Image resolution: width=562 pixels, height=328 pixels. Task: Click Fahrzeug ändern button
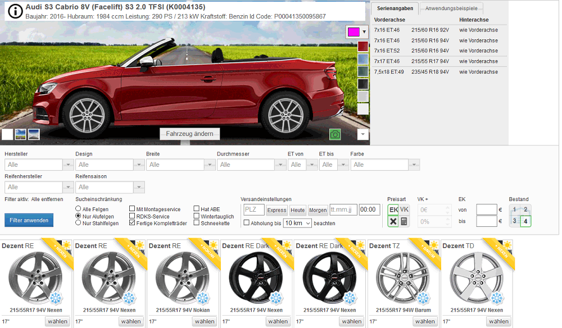[189, 134]
